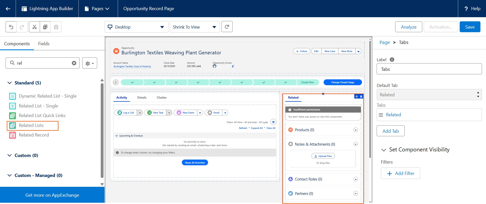Click the Analyze button
This screenshot has width=486, height=204.
tap(409, 27)
